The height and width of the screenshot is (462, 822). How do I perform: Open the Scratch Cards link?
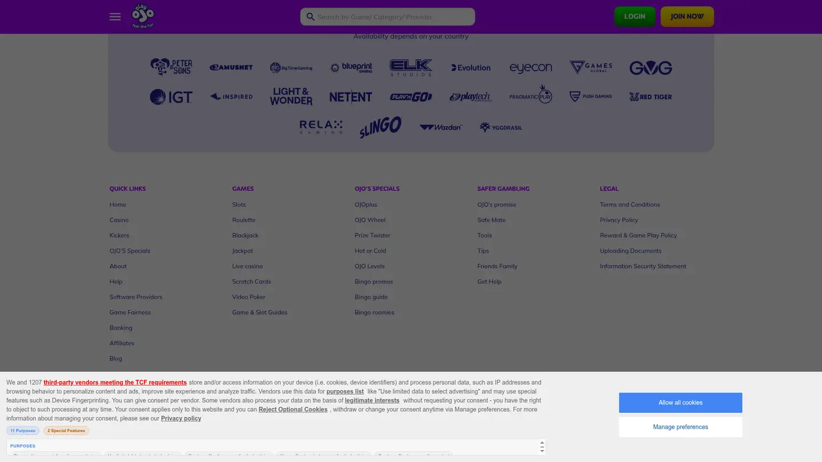[252, 282]
